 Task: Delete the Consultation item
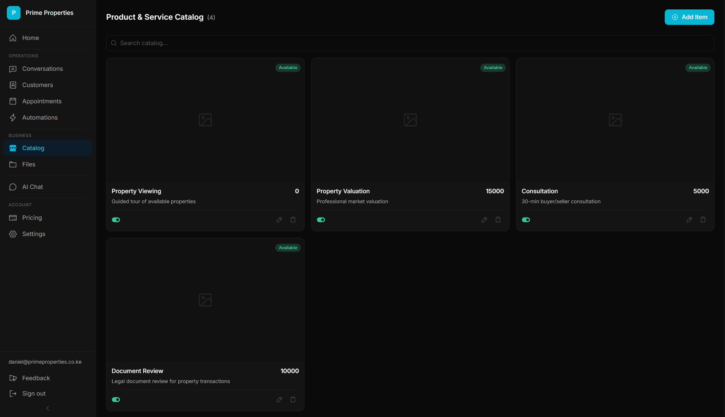tap(703, 220)
